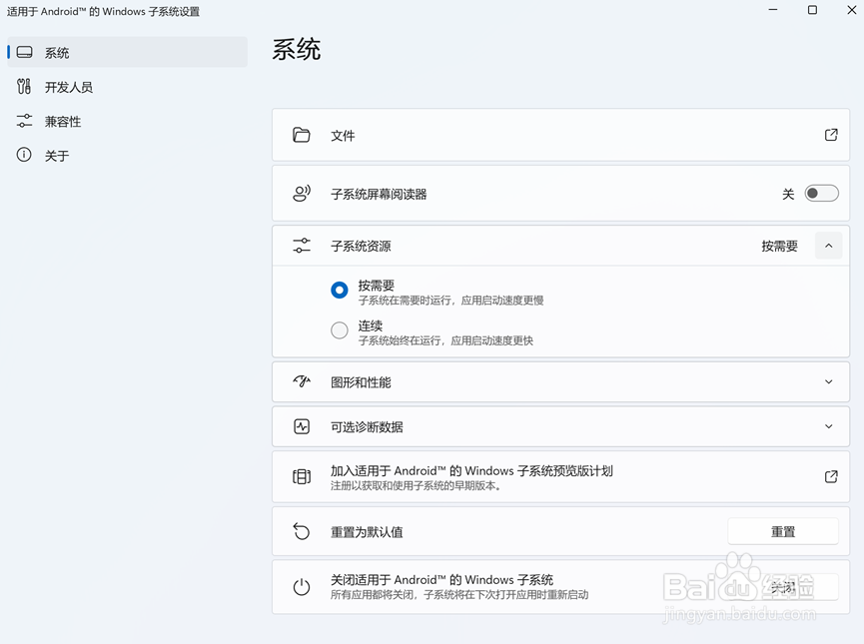
Task: Expand the 可选诊断数据 section
Action: tap(828, 426)
